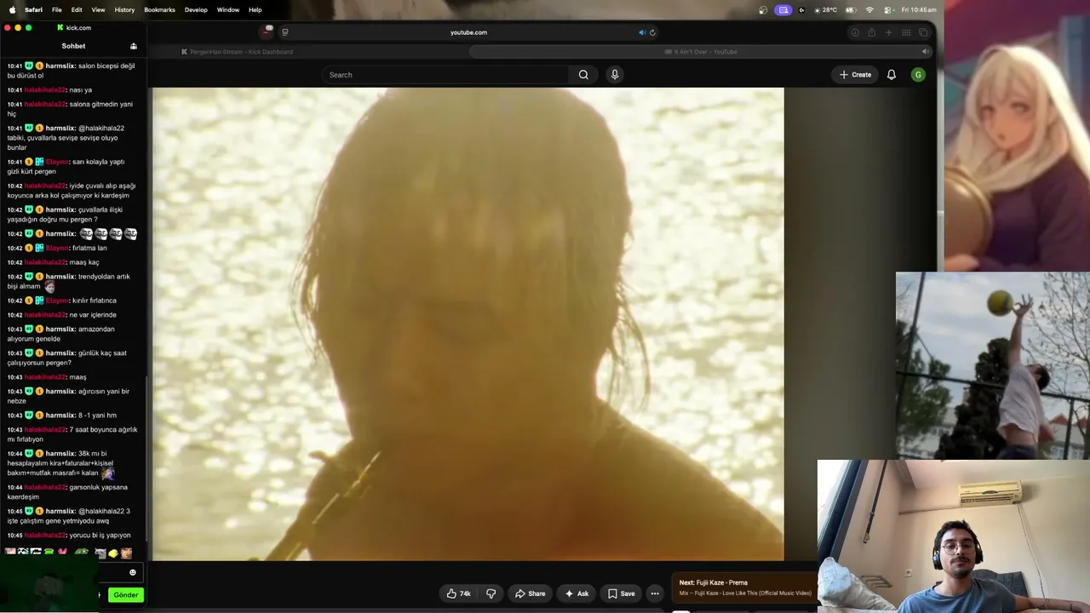Open the YouTube account avatar menu
This screenshot has width=1090, height=613.
point(918,75)
